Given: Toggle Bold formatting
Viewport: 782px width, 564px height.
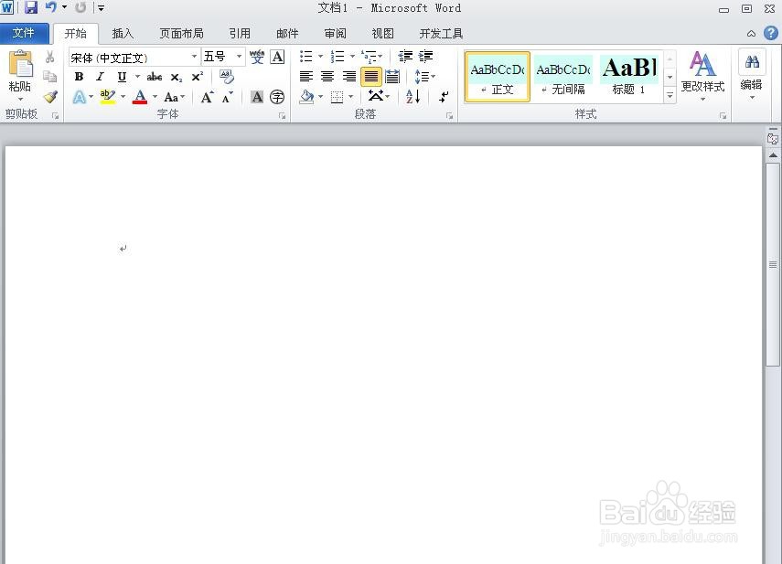Looking at the screenshot, I should [79, 77].
